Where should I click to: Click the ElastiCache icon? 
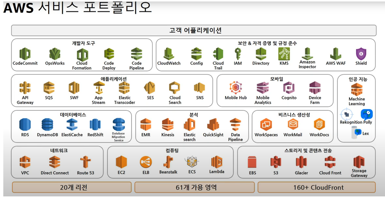tap(72, 125)
